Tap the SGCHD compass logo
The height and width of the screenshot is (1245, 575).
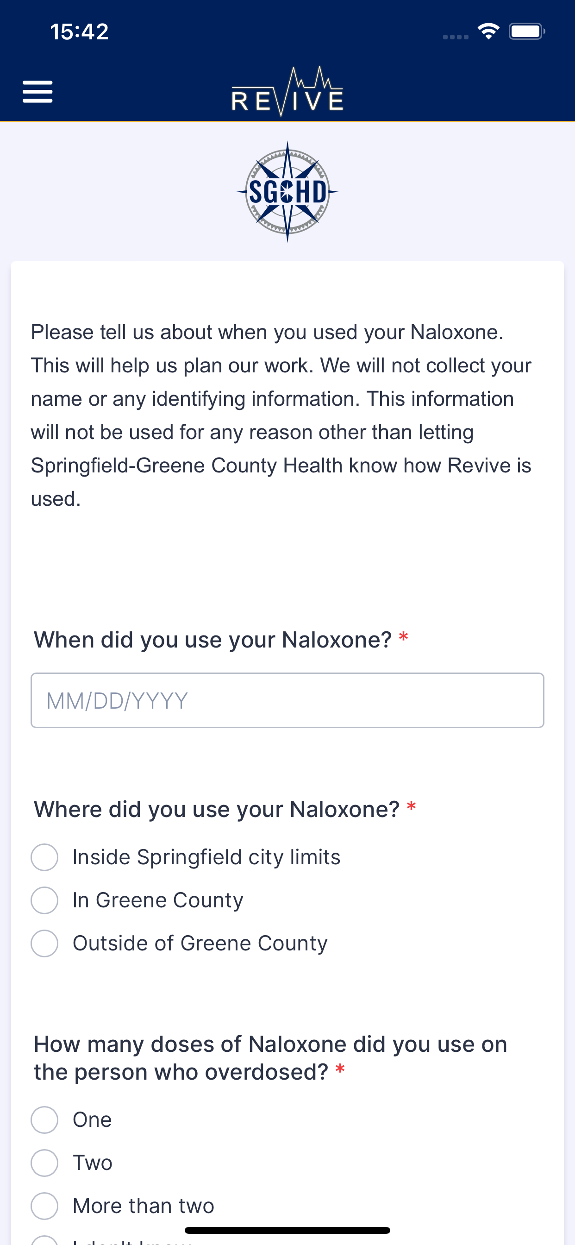(287, 191)
